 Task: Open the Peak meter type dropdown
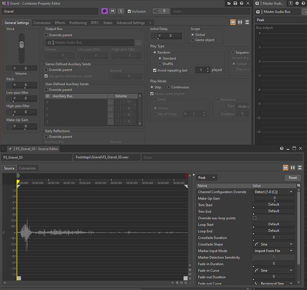coord(207,178)
